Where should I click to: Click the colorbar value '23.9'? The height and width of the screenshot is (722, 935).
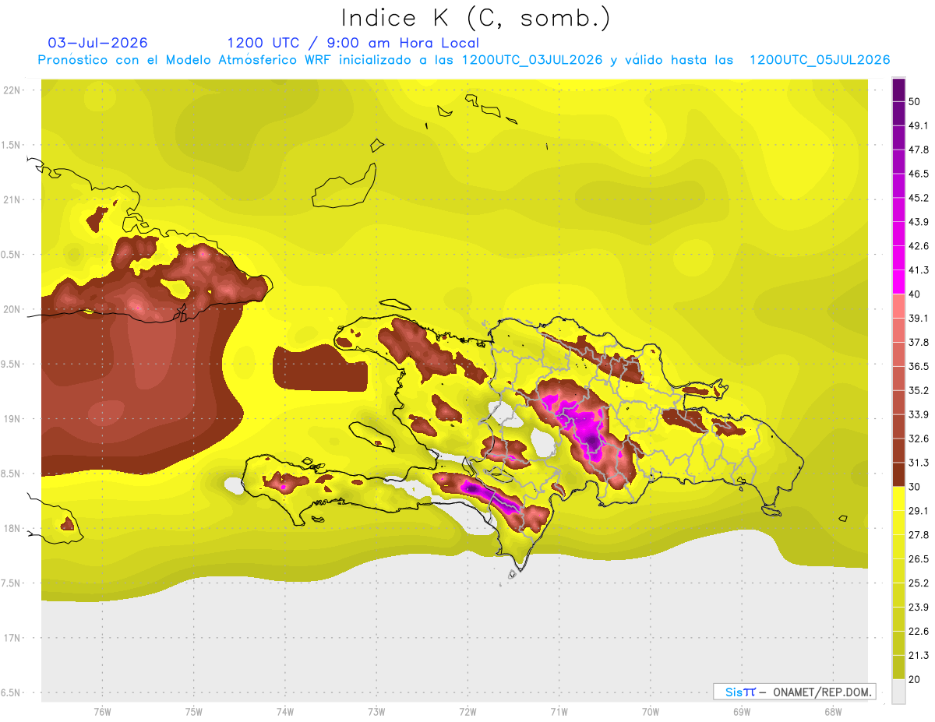919,607
